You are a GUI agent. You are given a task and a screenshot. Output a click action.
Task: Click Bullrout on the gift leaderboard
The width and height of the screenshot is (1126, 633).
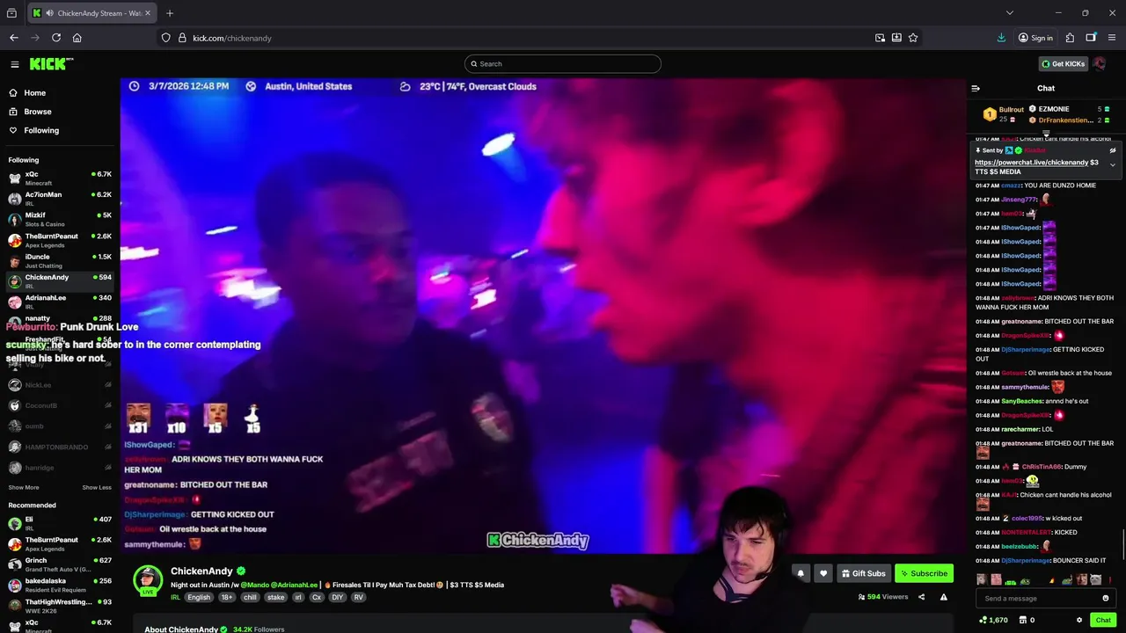click(x=1011, y=110)
